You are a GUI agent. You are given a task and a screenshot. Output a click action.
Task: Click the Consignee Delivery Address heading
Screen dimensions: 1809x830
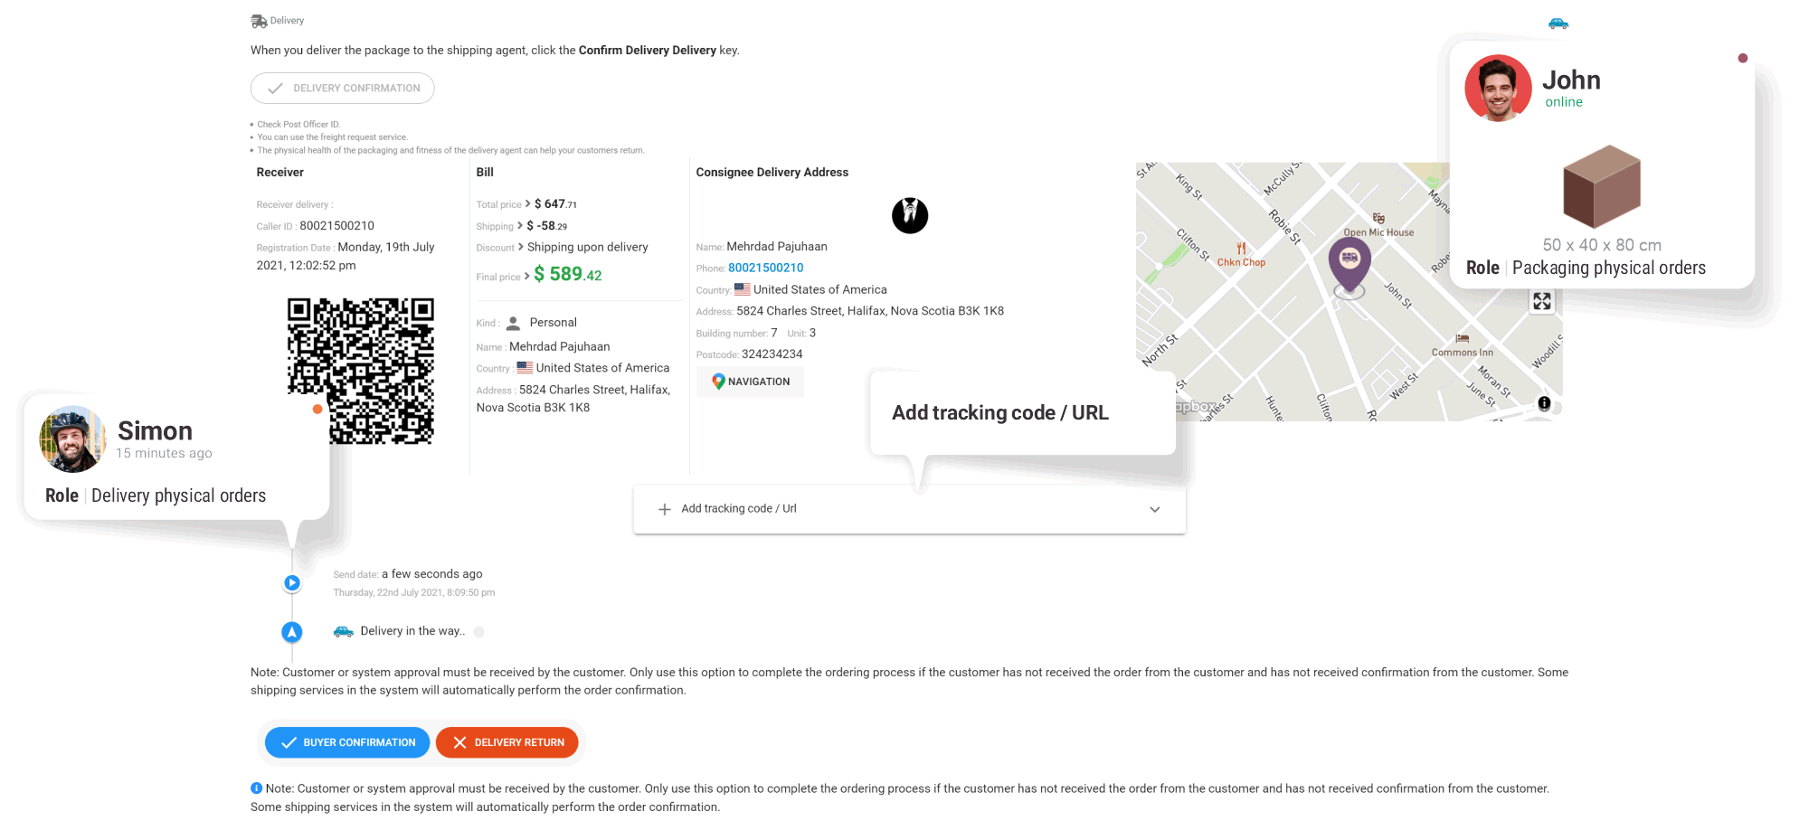click(772, 172)
